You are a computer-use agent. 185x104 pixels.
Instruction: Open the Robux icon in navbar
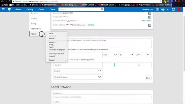[x=163, y=9]
